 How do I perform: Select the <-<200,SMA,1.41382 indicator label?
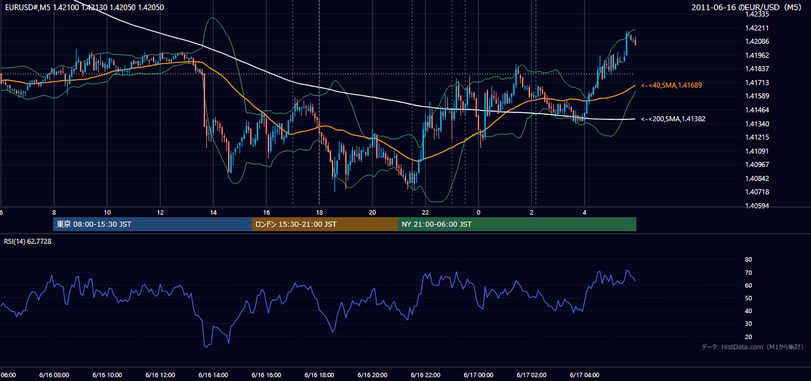pos(673,119)
